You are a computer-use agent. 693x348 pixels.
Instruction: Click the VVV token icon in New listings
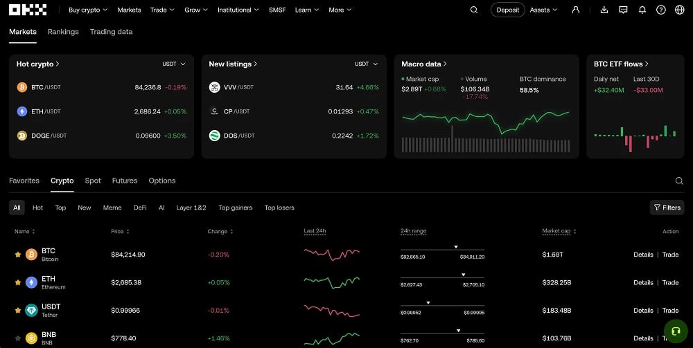(214, 87)
